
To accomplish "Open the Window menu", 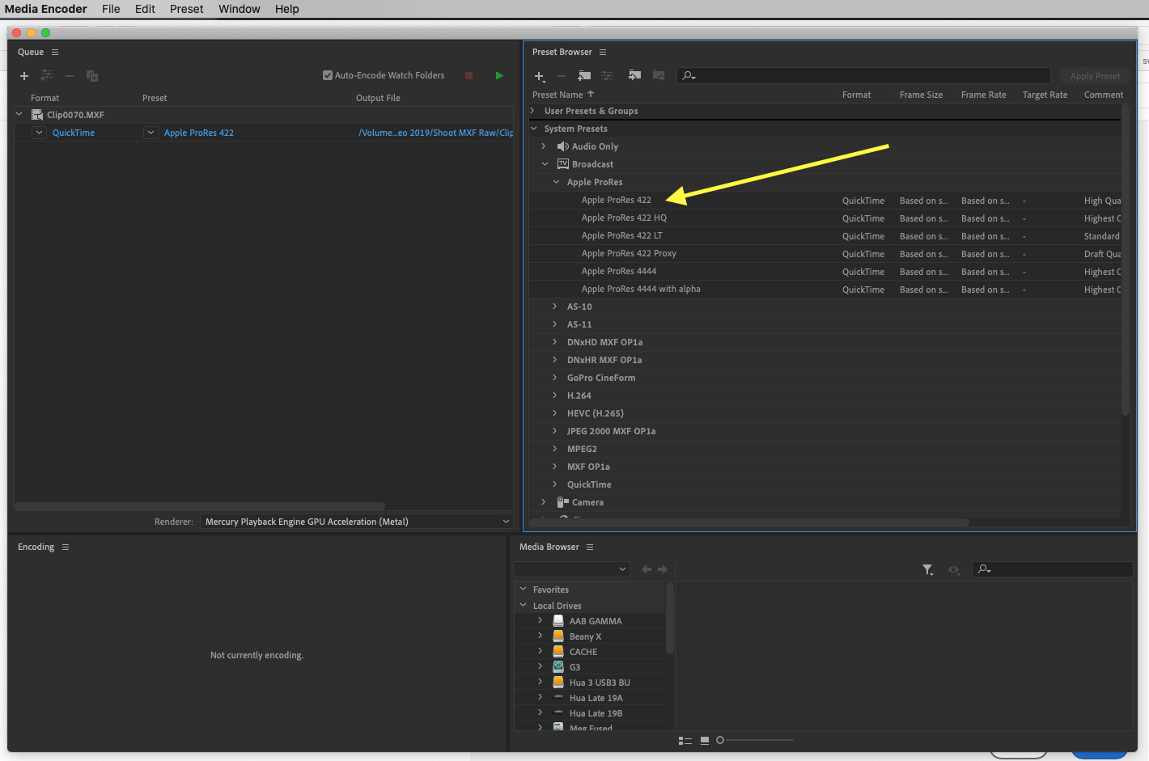I will click(239, 9).
